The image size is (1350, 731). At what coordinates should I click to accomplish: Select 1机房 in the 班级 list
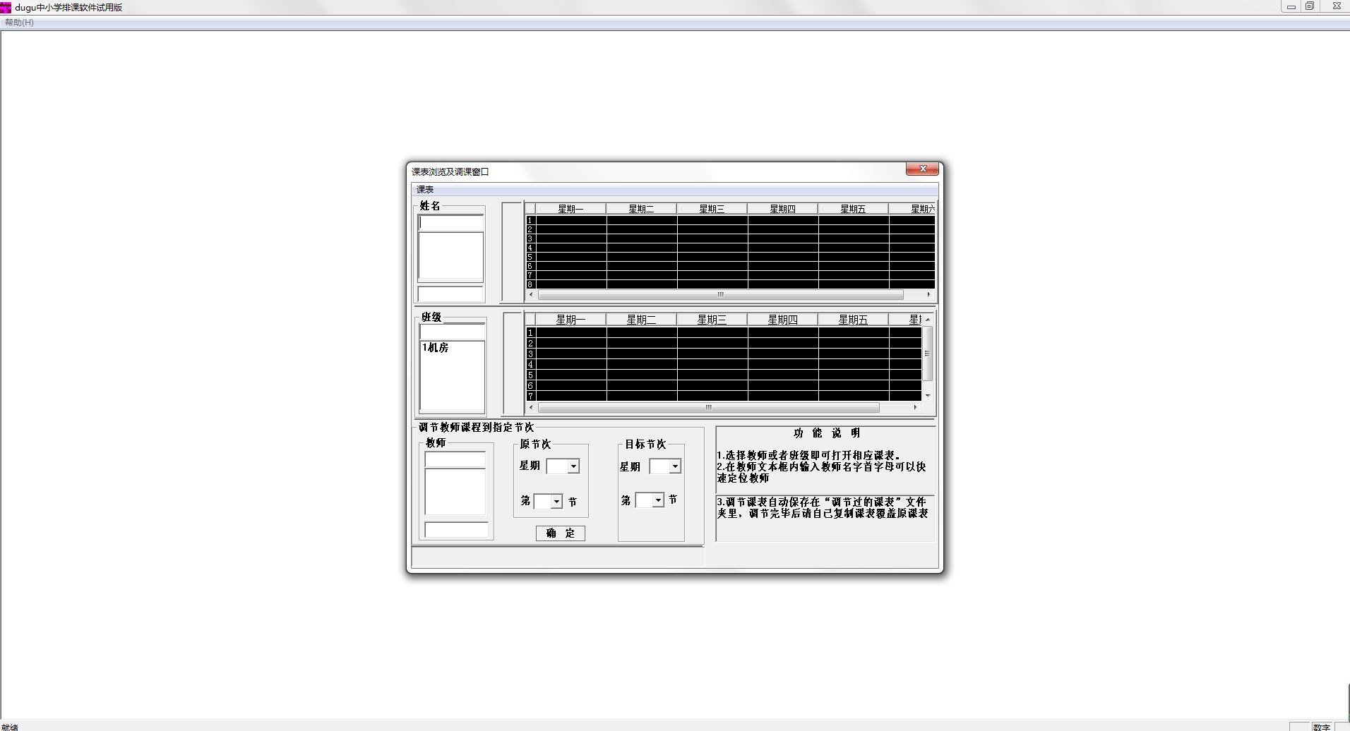(x=436, y=348)
